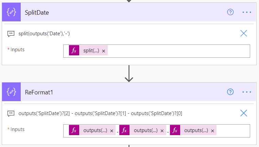Click the SplitDate compose action icon
259x147 pixels.
12,12
